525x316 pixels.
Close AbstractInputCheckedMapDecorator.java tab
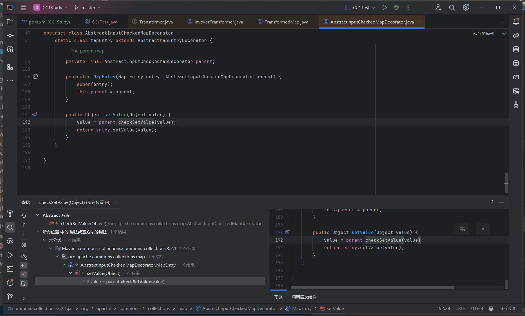[419, 22]
